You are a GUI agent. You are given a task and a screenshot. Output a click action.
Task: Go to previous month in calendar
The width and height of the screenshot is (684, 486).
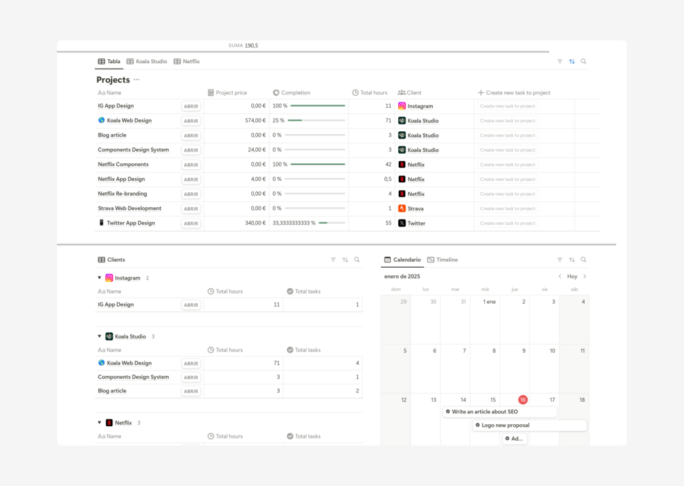pyautogui.click(x=560, y=277)
